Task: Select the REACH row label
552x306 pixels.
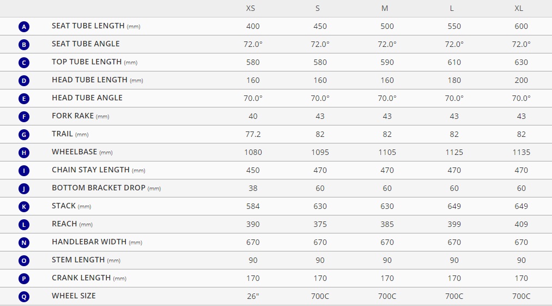Action: tap(72, 224)
